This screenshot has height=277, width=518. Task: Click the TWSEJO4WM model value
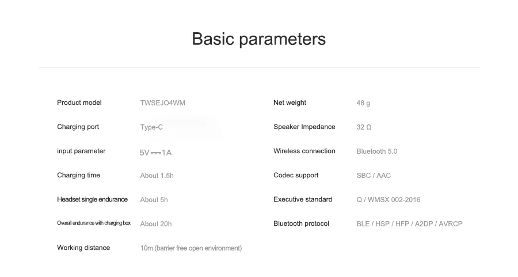tap(162, 103)
